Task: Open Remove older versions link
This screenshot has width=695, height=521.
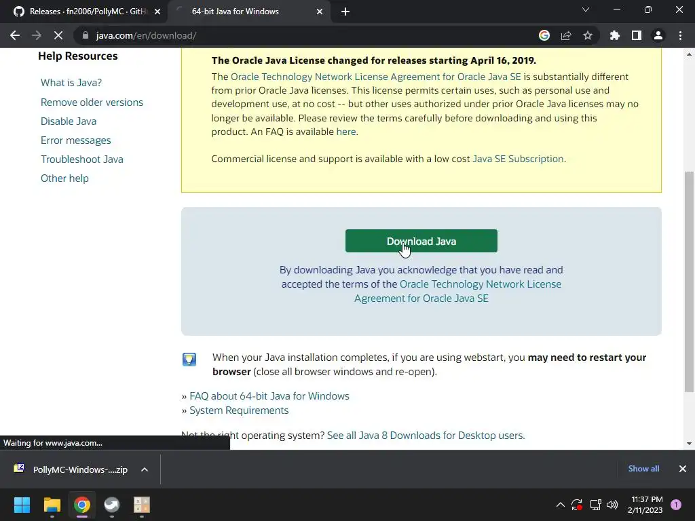Action: (x=92, y=102)
